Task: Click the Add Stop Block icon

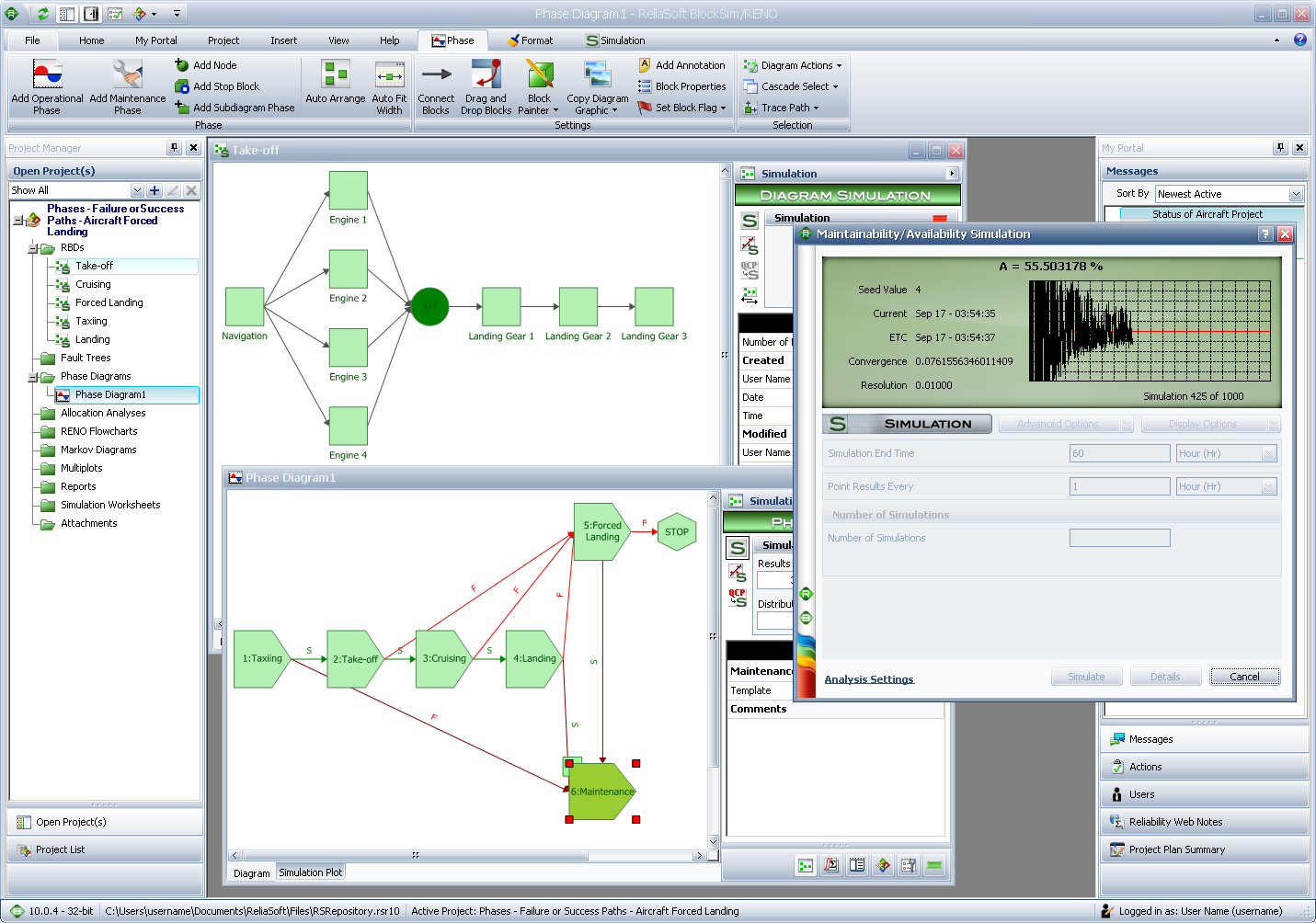Action: 180,85
